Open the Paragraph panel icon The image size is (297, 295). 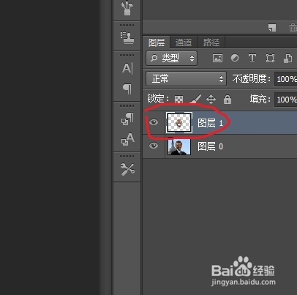127,89
